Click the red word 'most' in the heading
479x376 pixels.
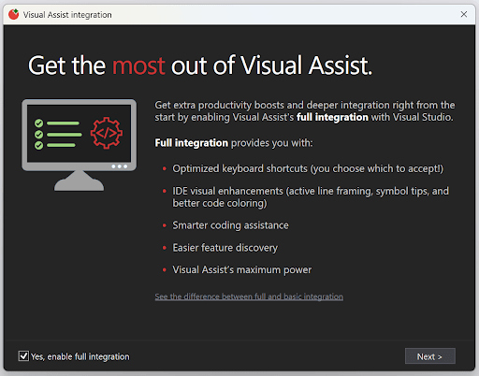(138, 65)
